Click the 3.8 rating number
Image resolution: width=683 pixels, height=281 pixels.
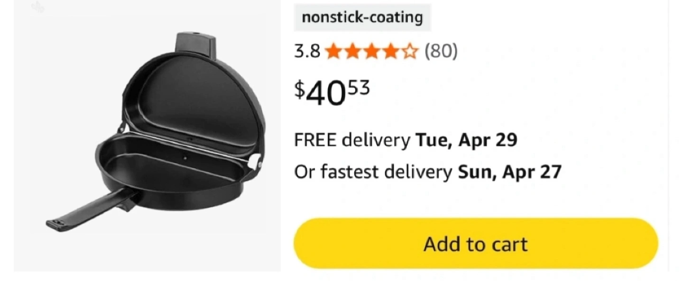[x=307, y=51]
